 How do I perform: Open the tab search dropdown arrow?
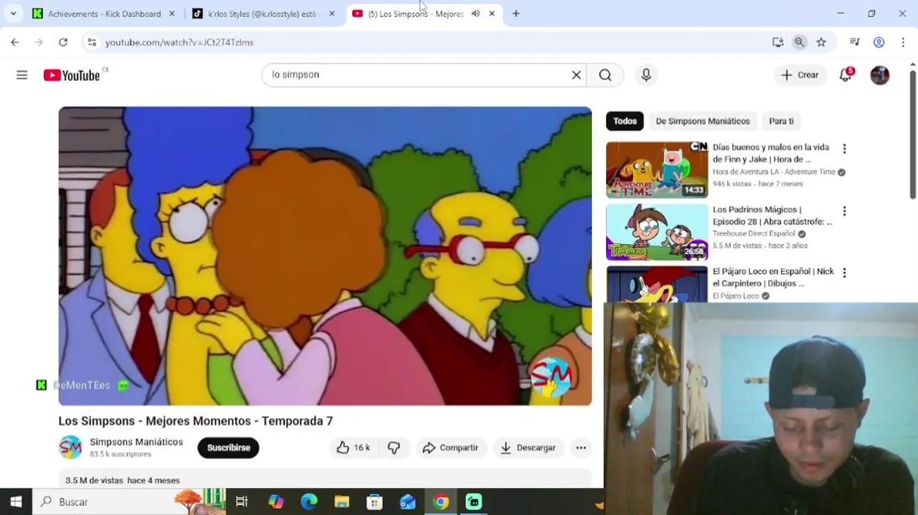[x=13, y=14]
